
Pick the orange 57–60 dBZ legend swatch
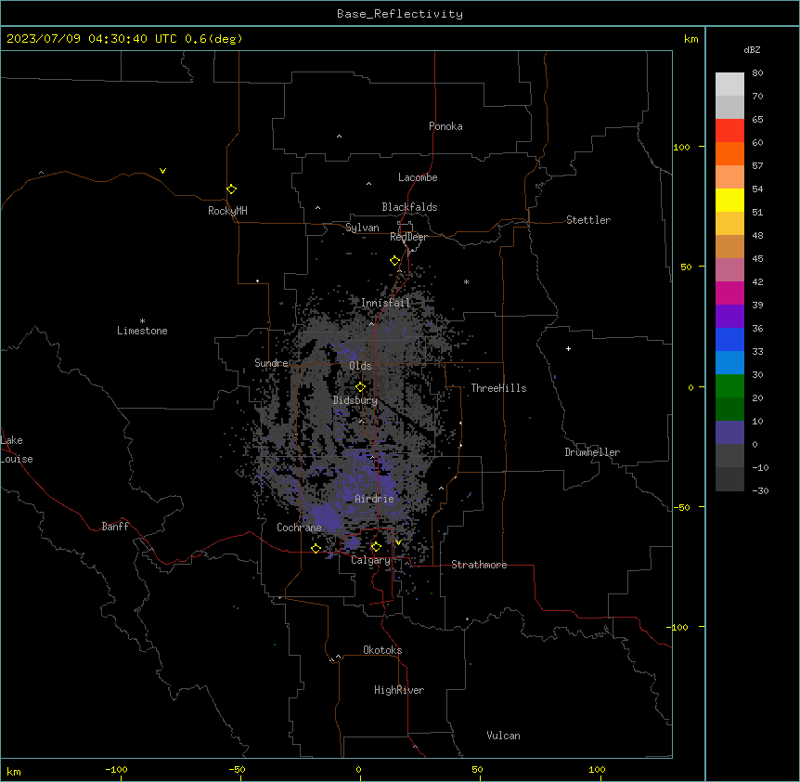click(729, 153)
